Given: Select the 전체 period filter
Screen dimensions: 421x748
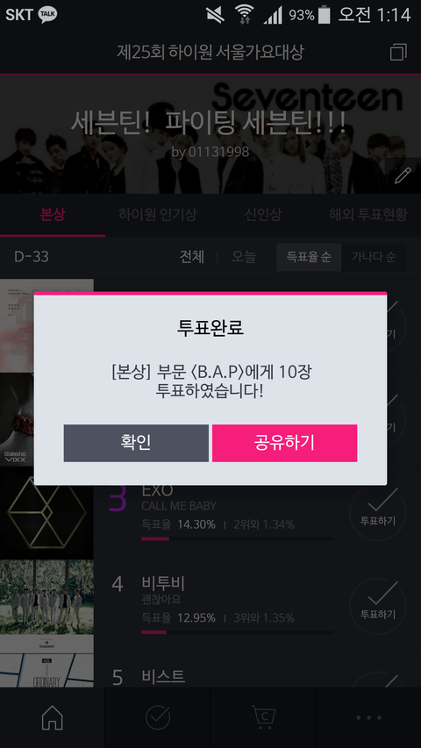Looking at the screenshot, I should (192, 257).
